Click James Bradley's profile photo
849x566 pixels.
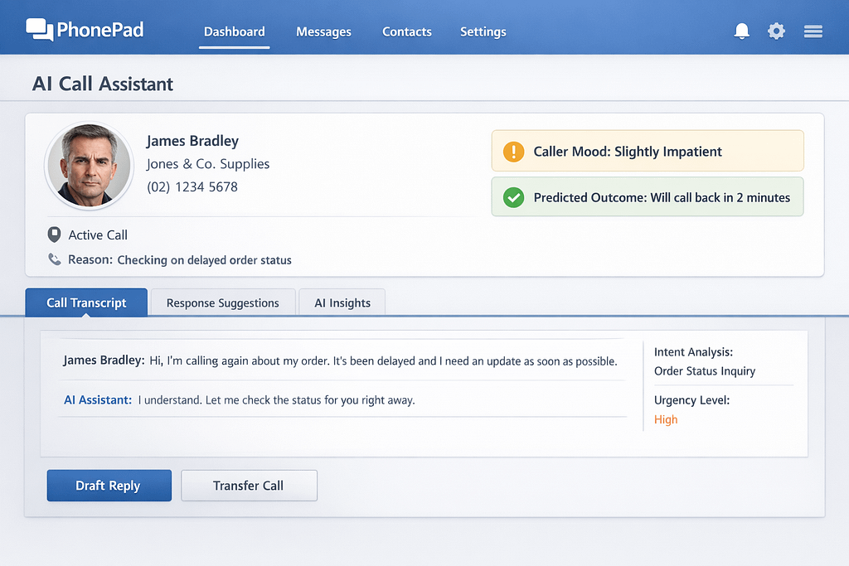[x=89, y=166]
